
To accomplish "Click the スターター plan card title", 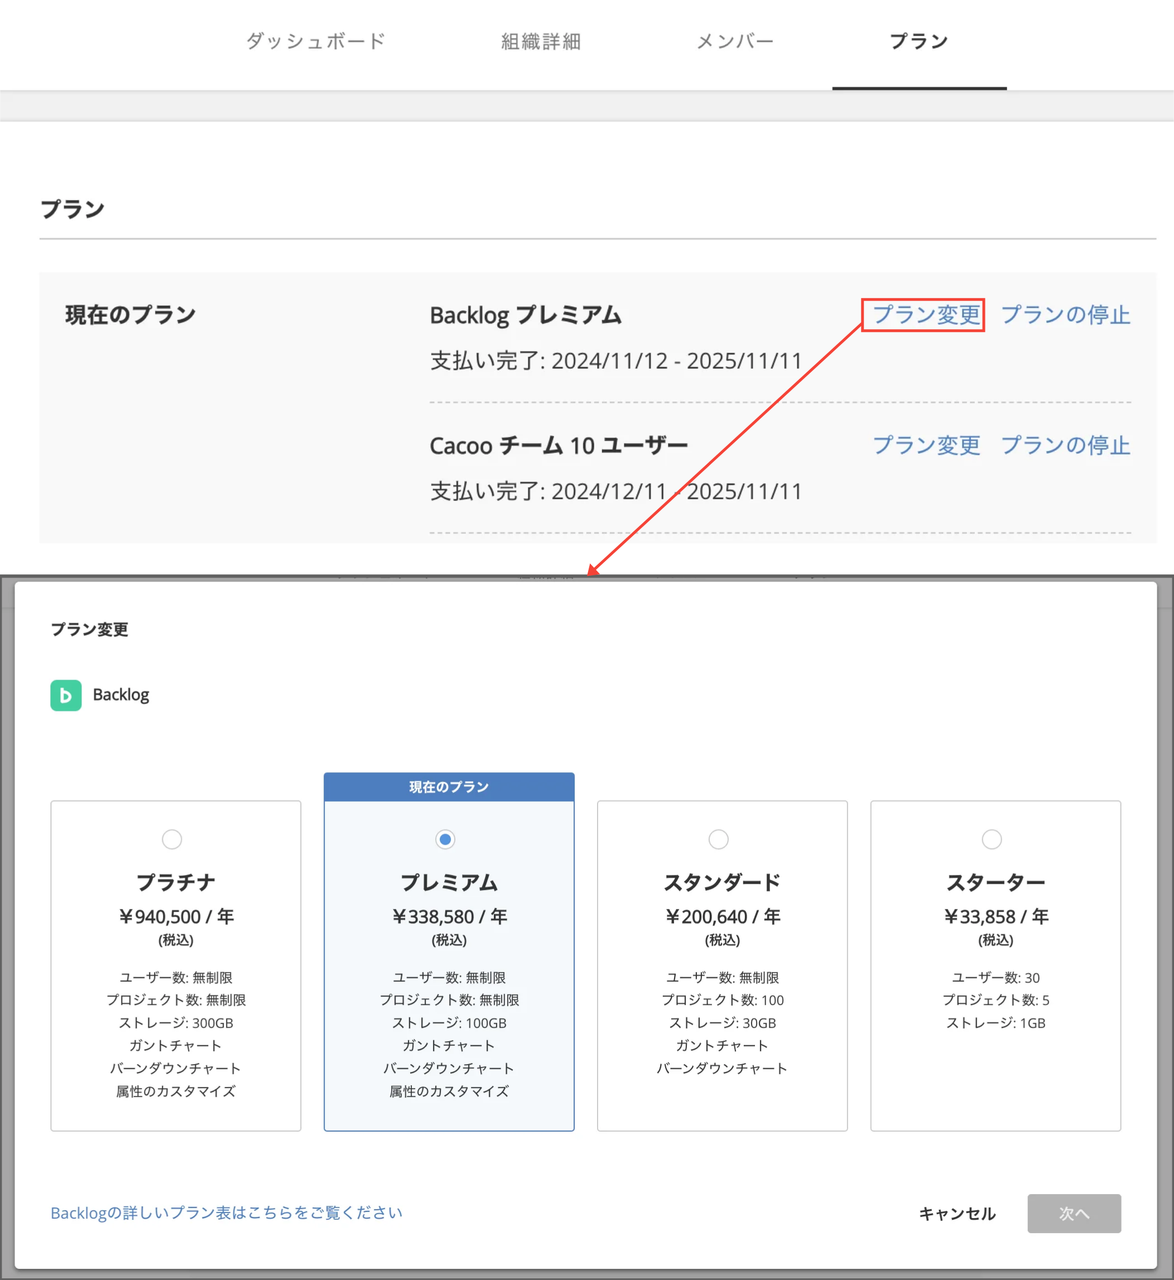I will coord(995,882).
